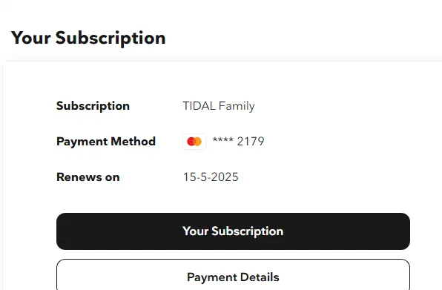442x290 pixels.
Task: Click the word Details on the outlined button
Action: click(260, 277)
